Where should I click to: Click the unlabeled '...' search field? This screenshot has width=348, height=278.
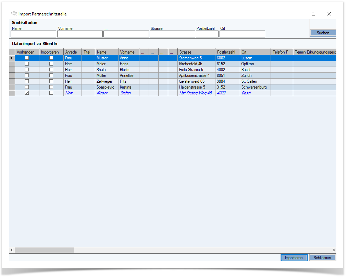pos(126,34)
